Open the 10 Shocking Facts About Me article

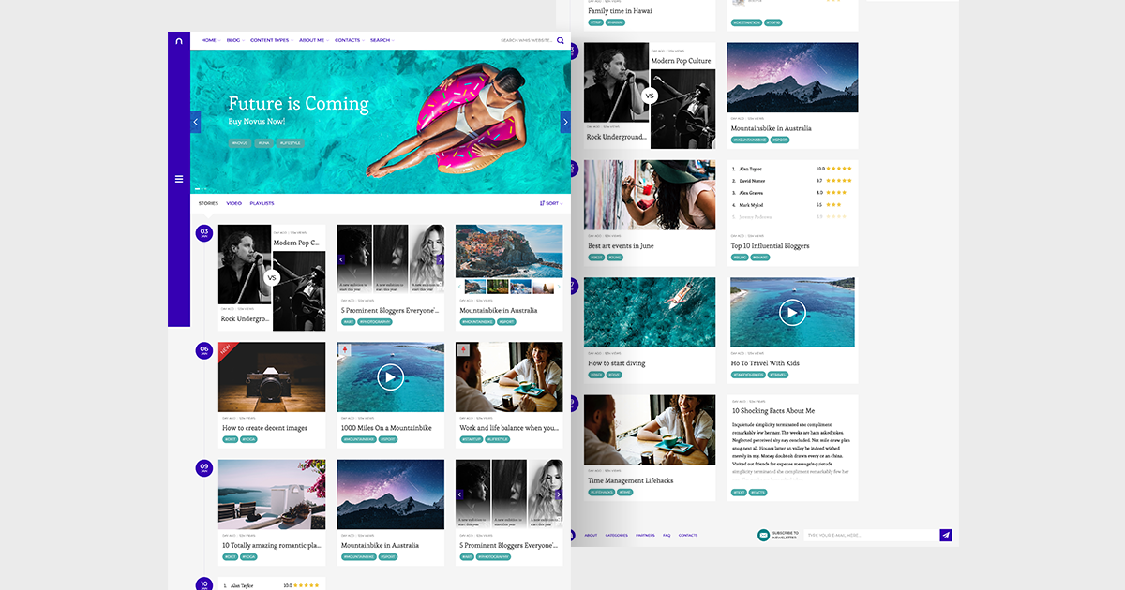[x=773, y=411]
